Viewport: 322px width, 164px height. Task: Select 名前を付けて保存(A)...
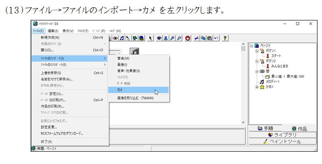(70, 79)
